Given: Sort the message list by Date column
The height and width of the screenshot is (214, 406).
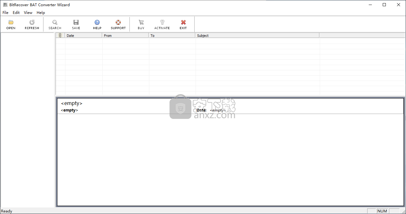Looking at the screenshot, I should click(83, 35).
